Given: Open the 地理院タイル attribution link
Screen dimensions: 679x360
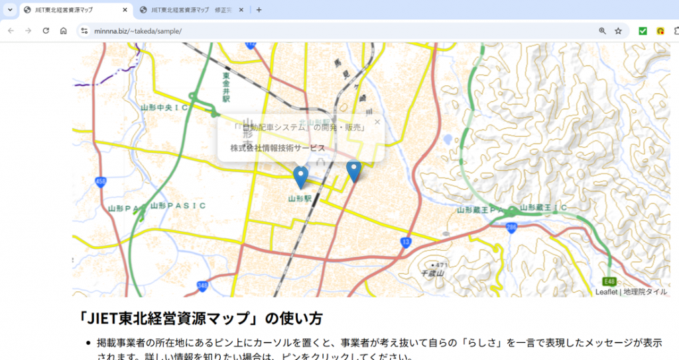Looking at the screenshot, I should point(645,292).
